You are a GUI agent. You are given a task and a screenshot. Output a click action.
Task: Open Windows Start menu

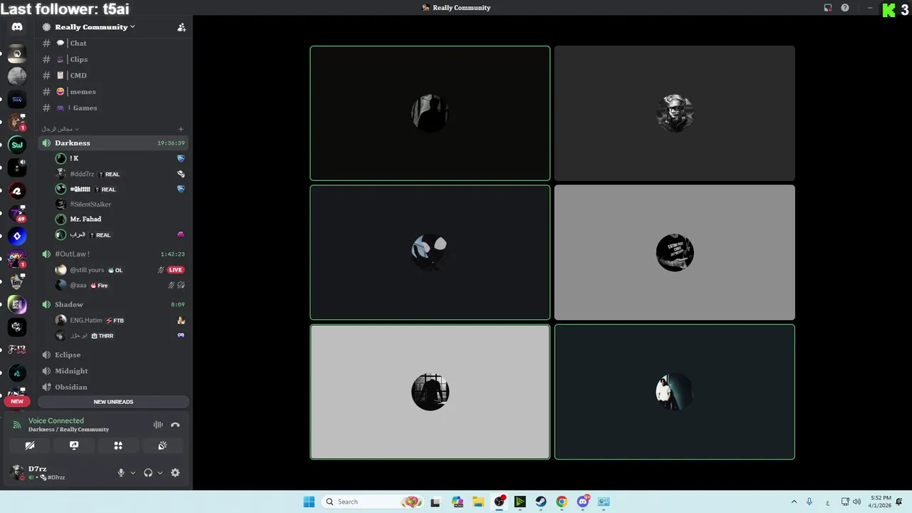[309, 502]
